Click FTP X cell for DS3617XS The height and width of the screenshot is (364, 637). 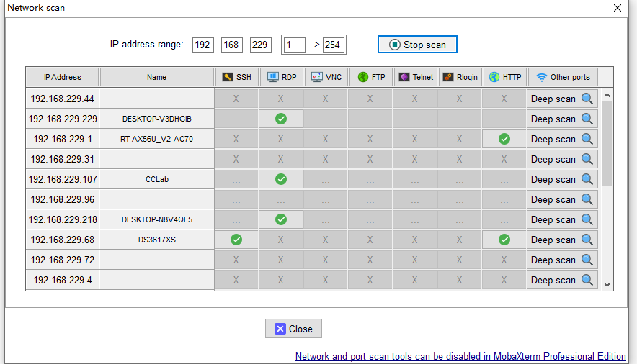click(370, 240)
